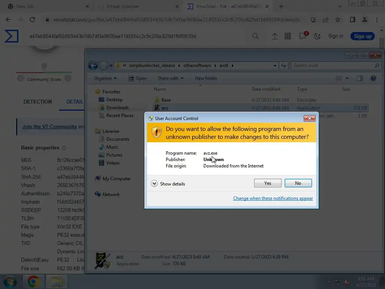Open the Organize menu in Explorer
This screenshot has height=289, width=385.
[x=105, y=78]
